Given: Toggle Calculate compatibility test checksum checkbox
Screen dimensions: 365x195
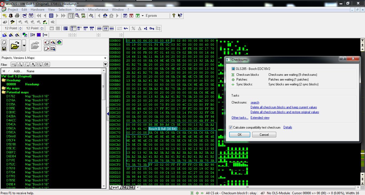Looking at the screenshot, I should [231, 128].
